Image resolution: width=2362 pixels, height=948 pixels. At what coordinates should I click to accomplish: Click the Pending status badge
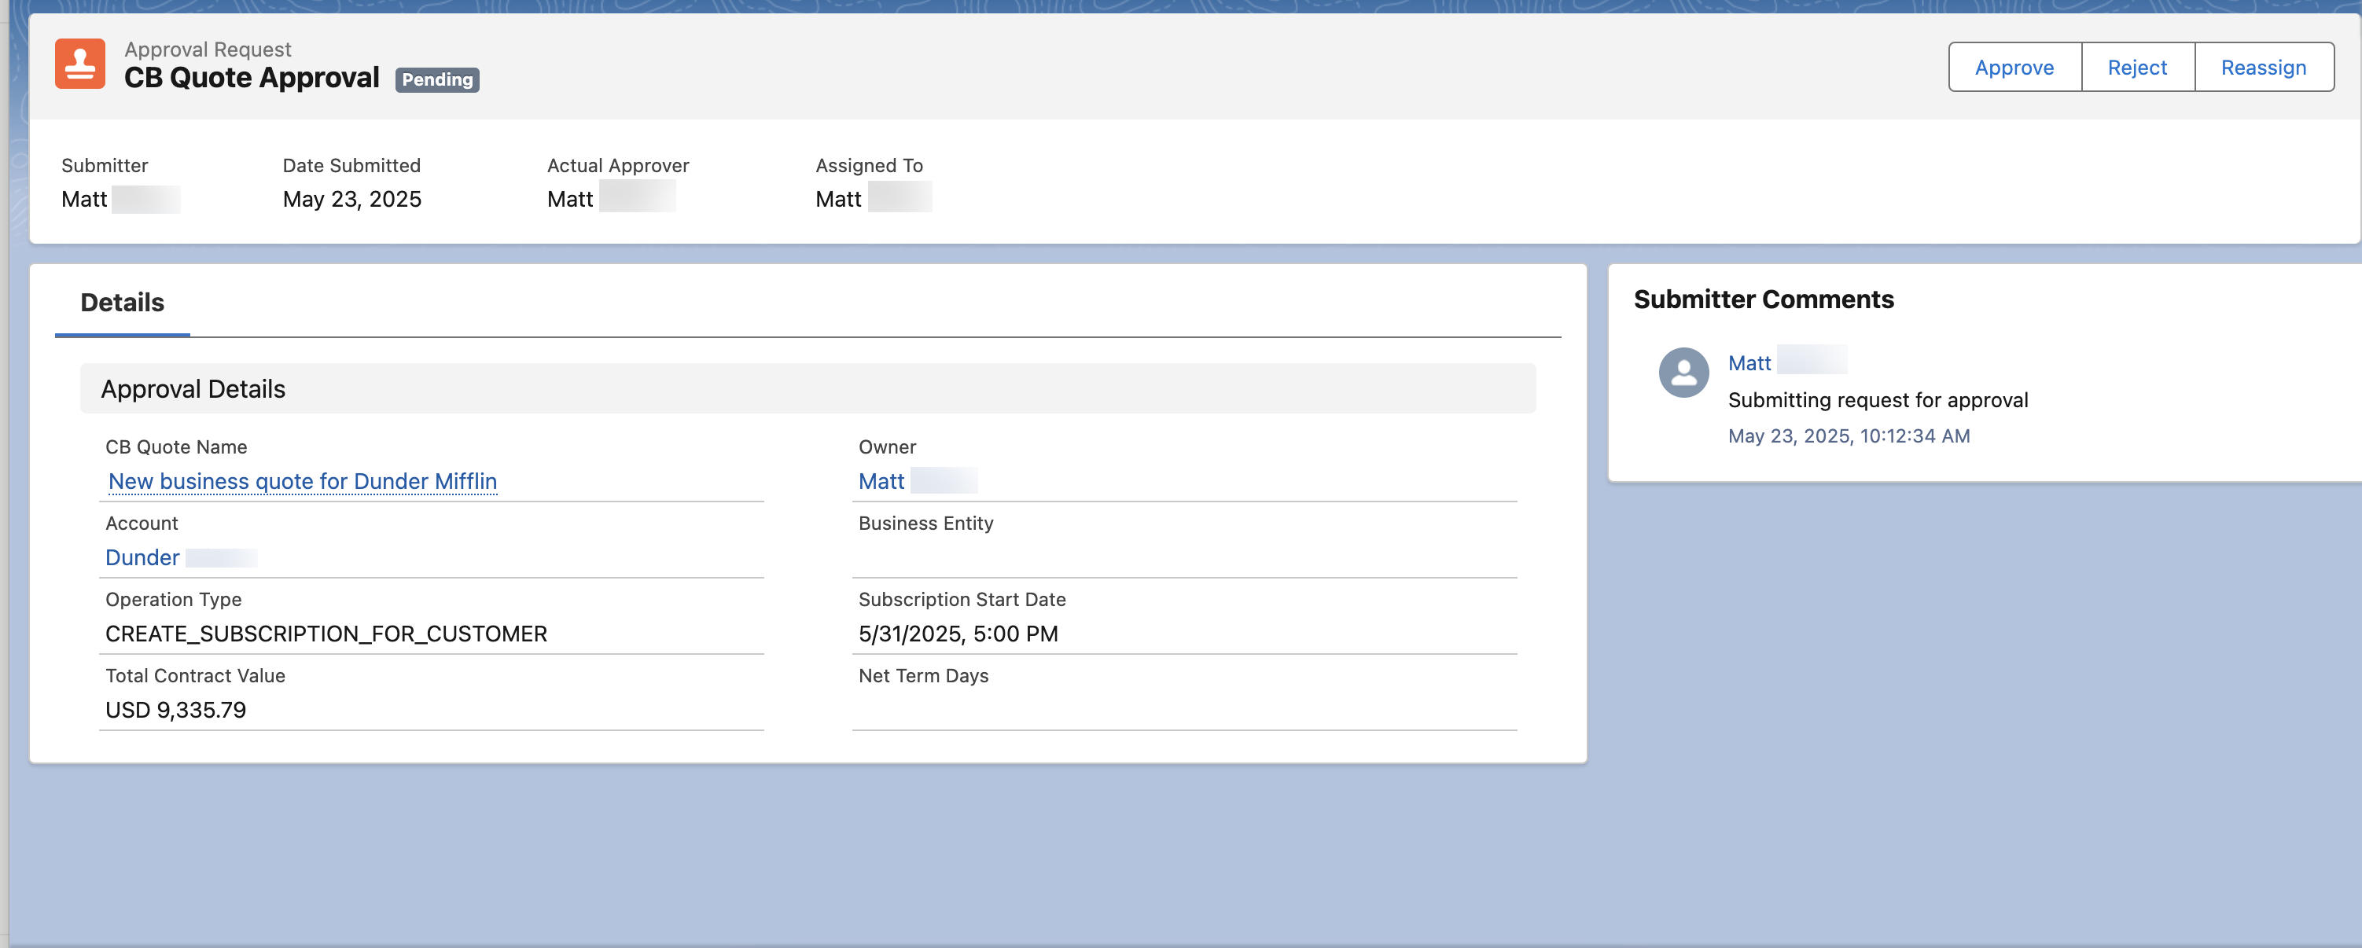[437, 79]
